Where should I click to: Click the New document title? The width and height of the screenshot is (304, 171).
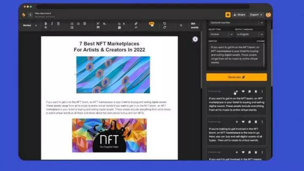click(x=43, y=14)
